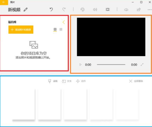Click the empty library media icon

[x=34, y=45]
